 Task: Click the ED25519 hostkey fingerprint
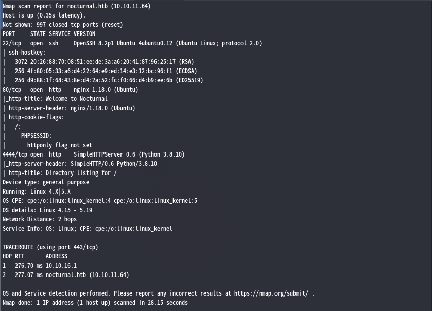pos(100,80)
